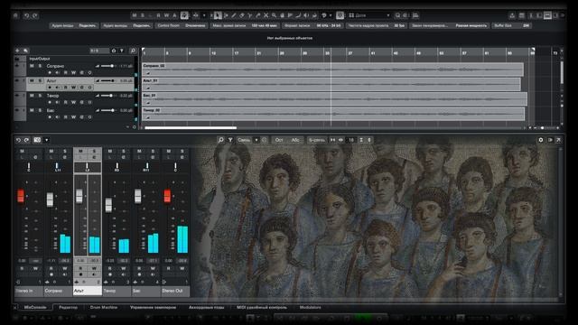
Task: Open the dropdown beside the auto-scroll icon
Action: coord(204,15)
